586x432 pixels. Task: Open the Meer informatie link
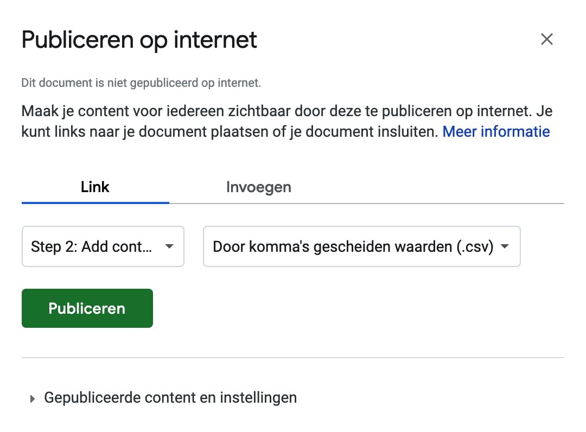pyautogui.click(x=496, y=131)
